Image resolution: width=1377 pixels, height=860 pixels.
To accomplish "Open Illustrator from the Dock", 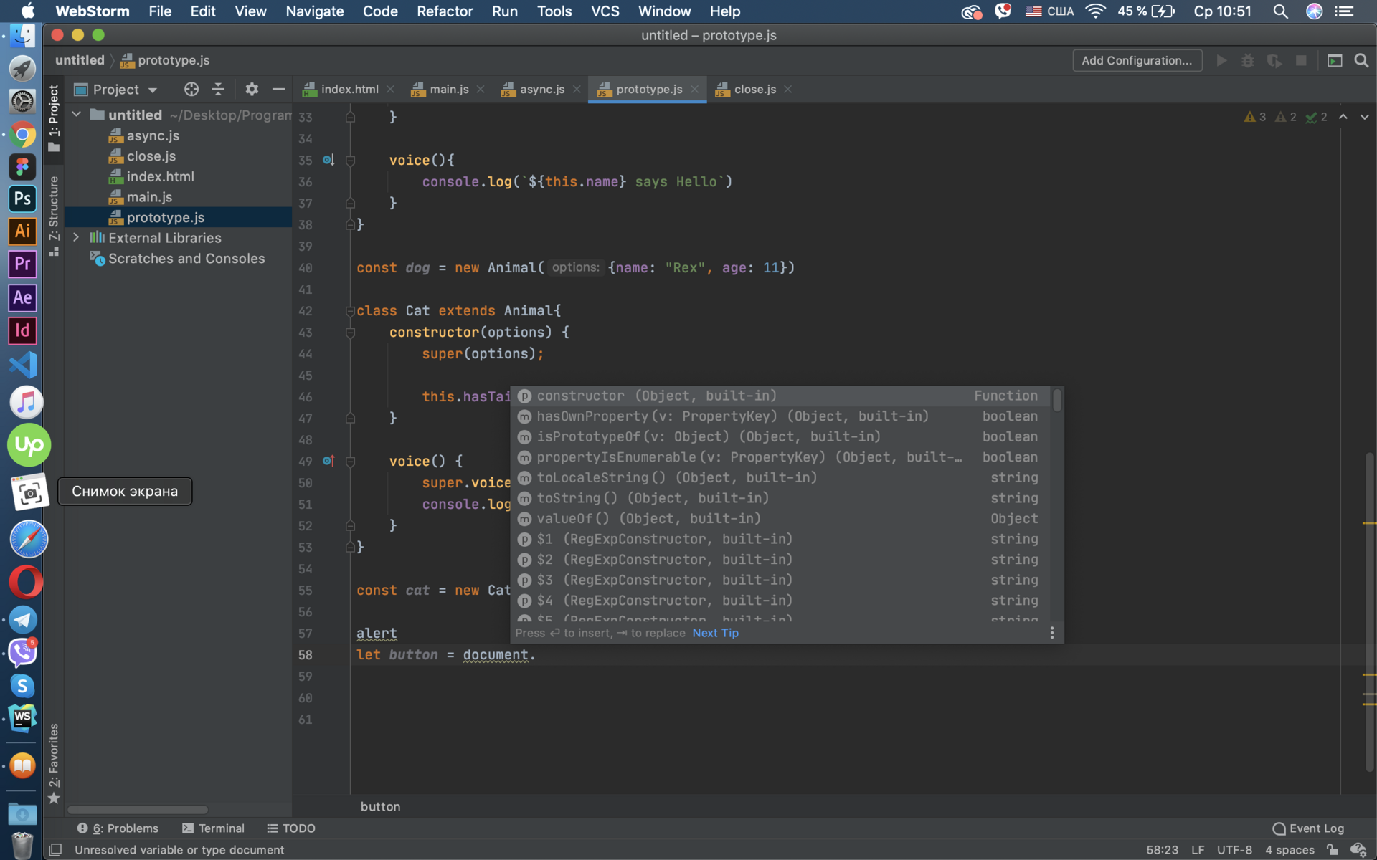I will (22, 231).
